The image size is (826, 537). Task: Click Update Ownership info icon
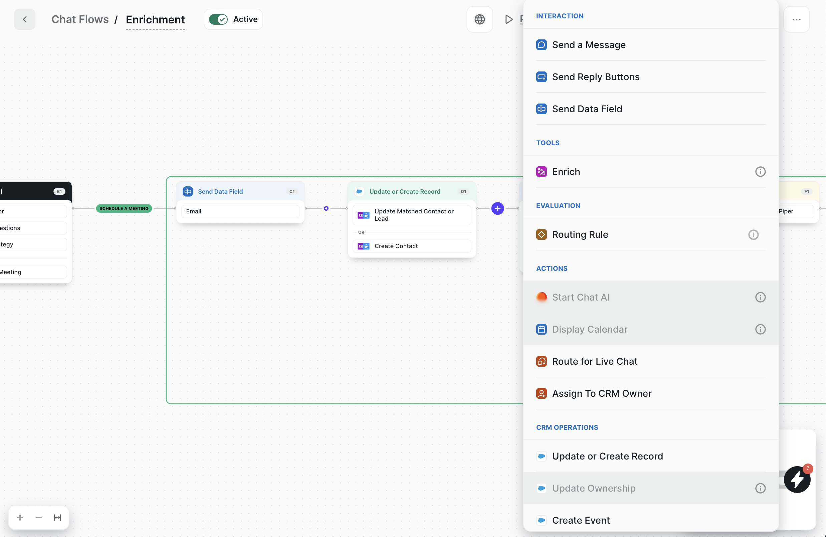(760, 488)
